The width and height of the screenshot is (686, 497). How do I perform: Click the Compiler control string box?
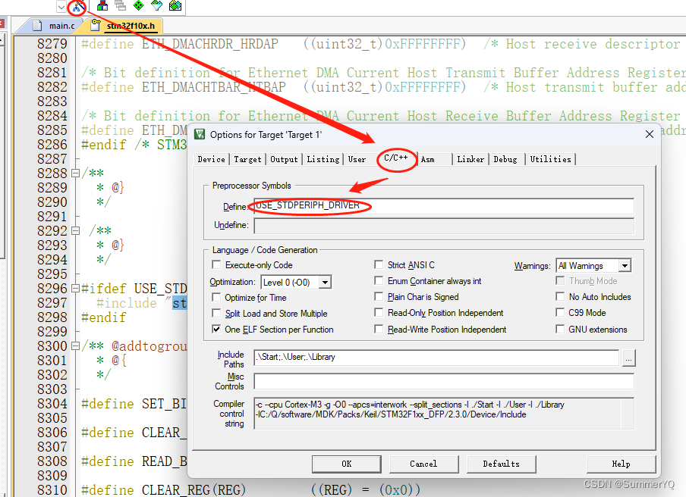[444, 413]
